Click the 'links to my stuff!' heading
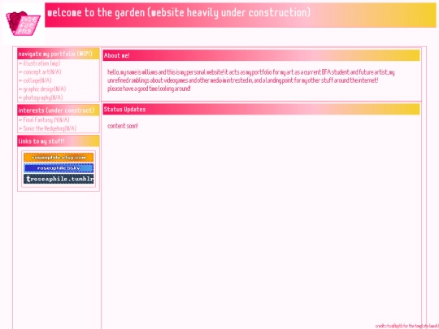The image size is (439, 329). point(41,141)
